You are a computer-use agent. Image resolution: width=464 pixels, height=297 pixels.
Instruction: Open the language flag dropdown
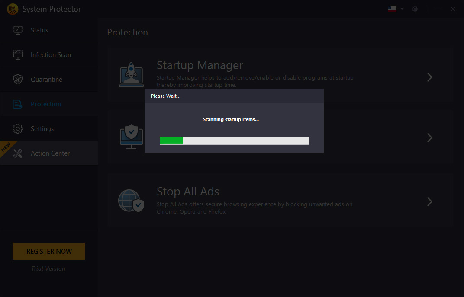point(394,8)
